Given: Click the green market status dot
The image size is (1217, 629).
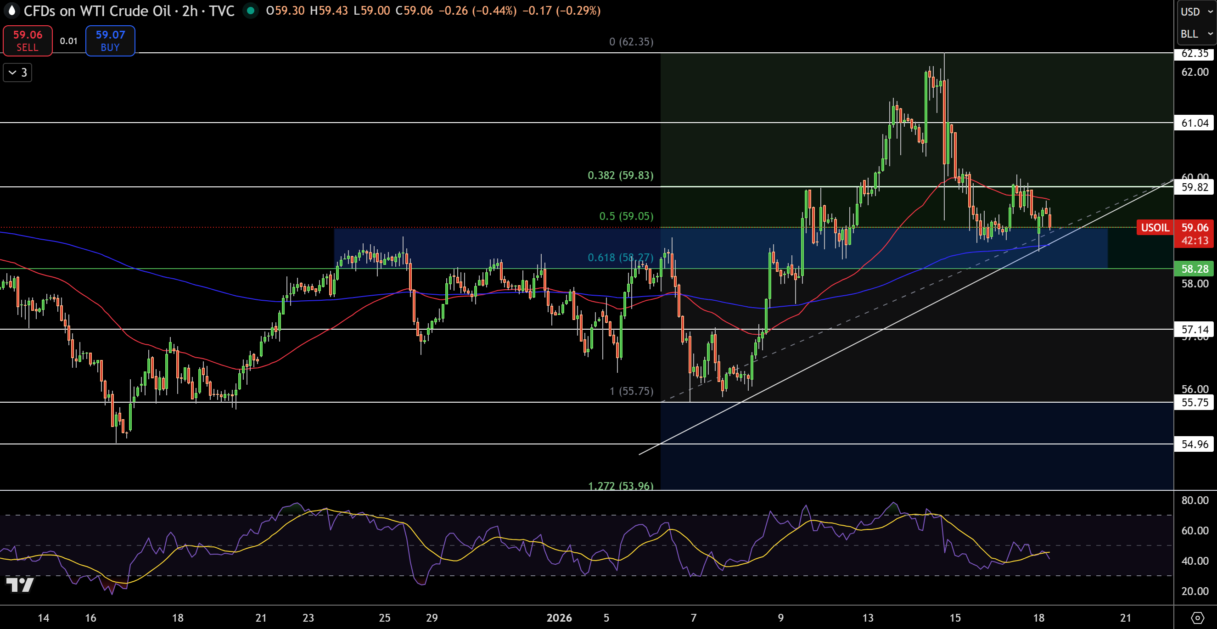Looking at the screenshot, I should click(250, 11).
